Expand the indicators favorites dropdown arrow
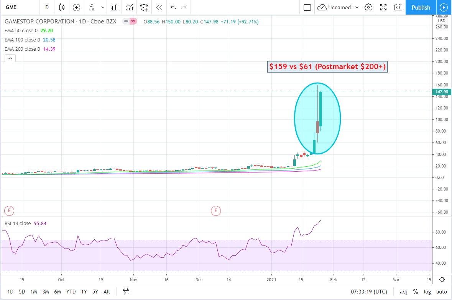452x300 pixels. point(103,8)
